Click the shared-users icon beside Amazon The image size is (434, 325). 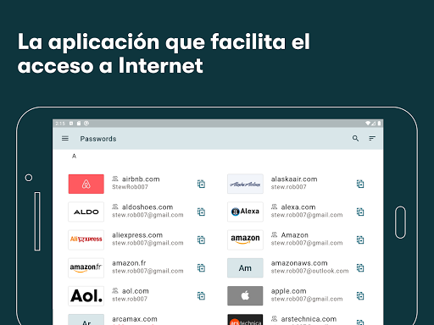tap(274, 234)
